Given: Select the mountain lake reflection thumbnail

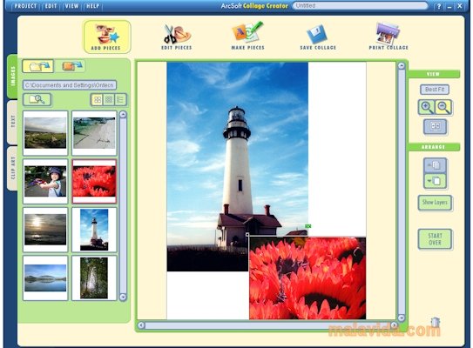Looking at the screenshot, I should 45,278.
